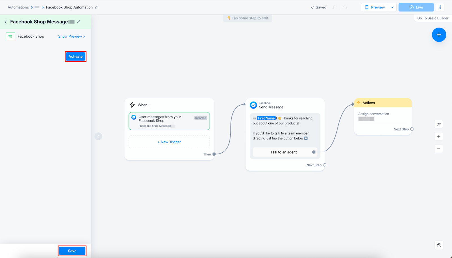Switch to the Basic Builder
This screenshot has width=452, height=258.
[x=433, y=18]
